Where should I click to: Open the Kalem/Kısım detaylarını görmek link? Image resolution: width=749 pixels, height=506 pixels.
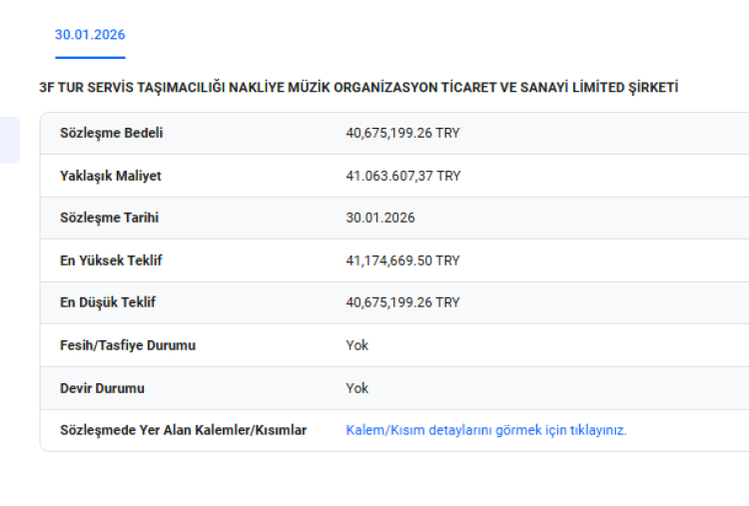pos(485,430)
